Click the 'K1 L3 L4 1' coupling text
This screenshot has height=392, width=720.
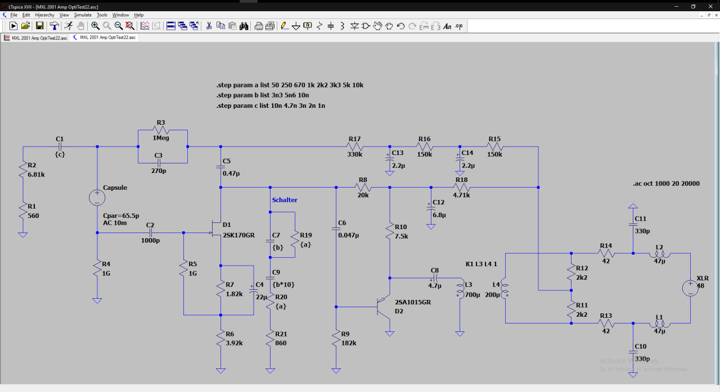tap(481, 263)
